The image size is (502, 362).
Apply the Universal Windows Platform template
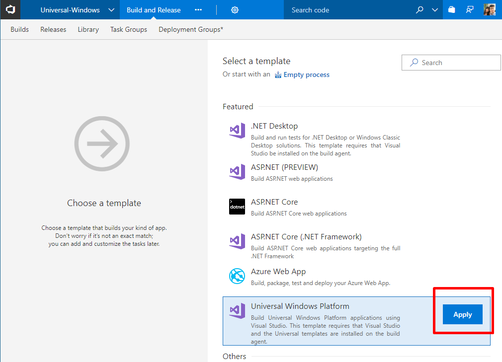click(463, 314)
